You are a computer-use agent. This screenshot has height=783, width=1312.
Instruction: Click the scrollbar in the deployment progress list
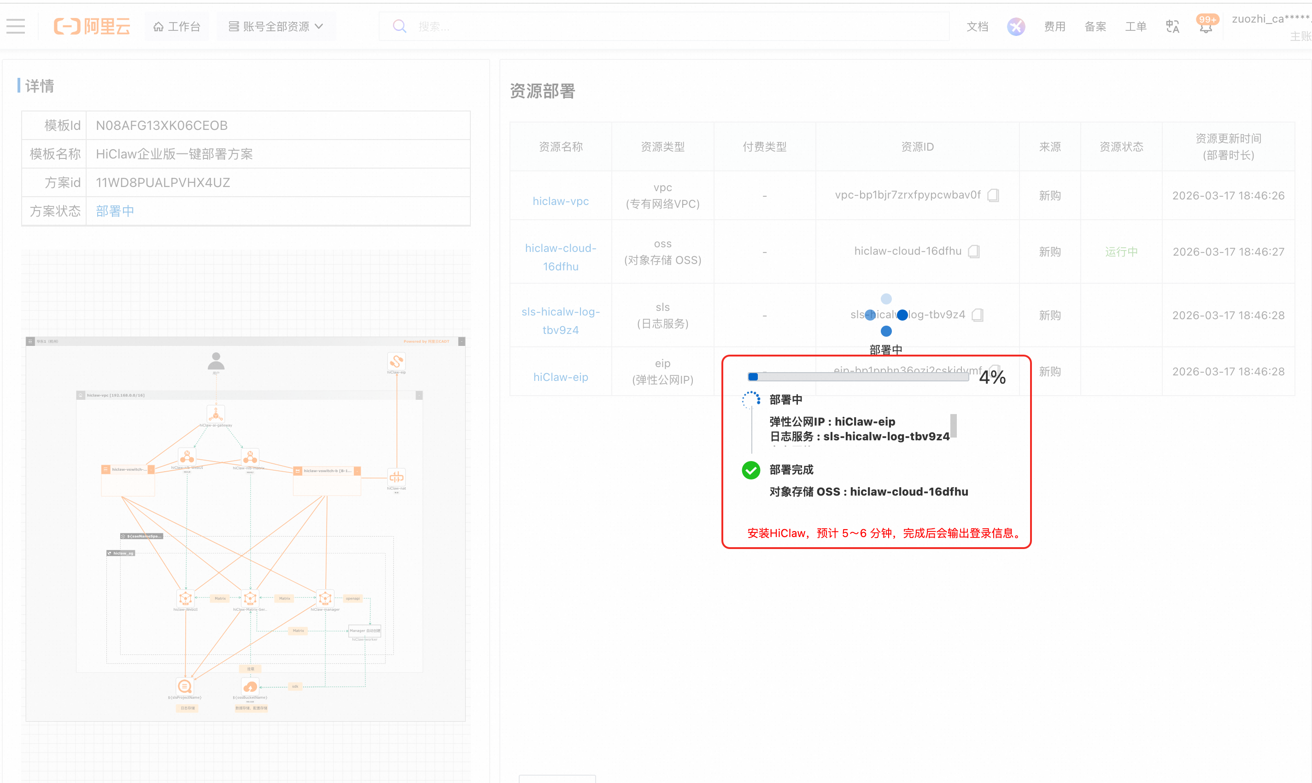tap(953, 427)
